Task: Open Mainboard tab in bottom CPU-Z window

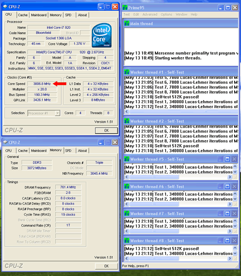Action: (x=39, y=151)
